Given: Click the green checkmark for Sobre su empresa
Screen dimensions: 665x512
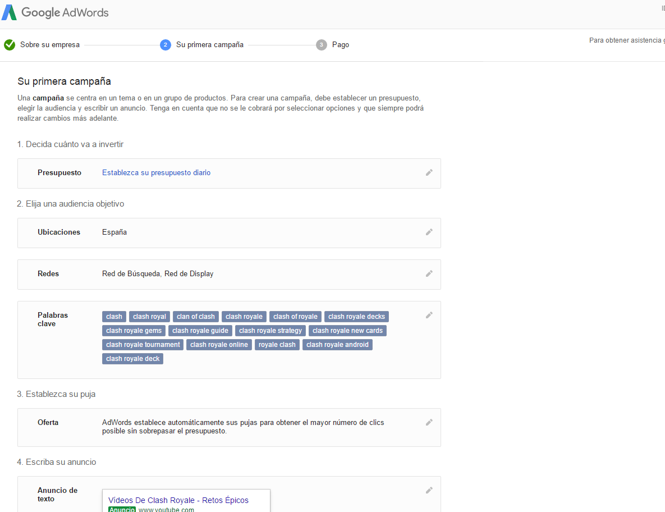Looking at the screenshot, I should point(10,44).
